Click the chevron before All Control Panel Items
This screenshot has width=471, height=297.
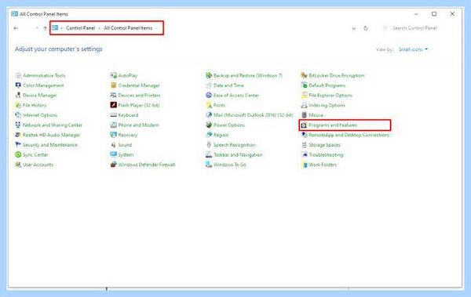[100, 28]
